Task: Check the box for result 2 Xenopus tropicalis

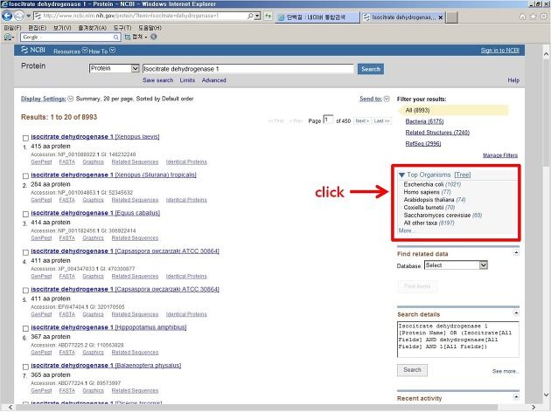Action: (25, 176)
